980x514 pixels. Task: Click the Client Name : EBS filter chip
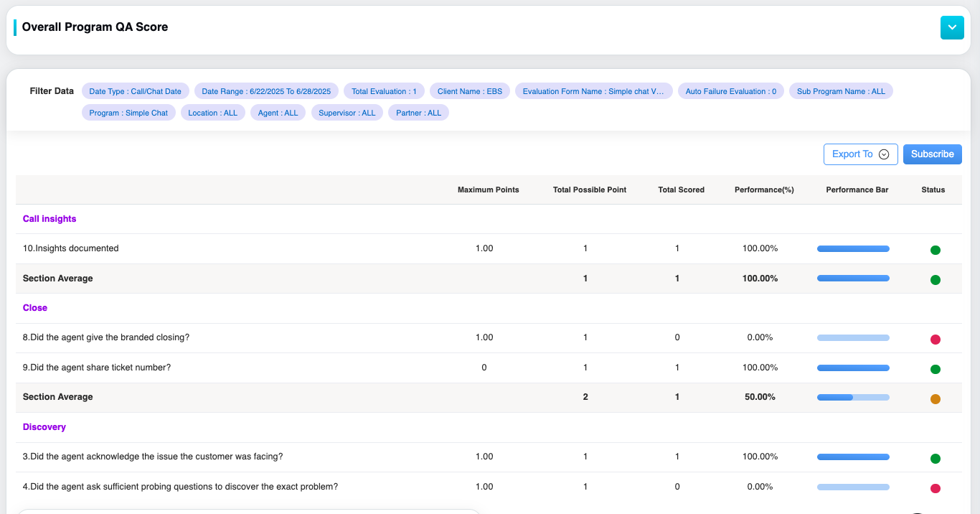click(x=470, y=91)
